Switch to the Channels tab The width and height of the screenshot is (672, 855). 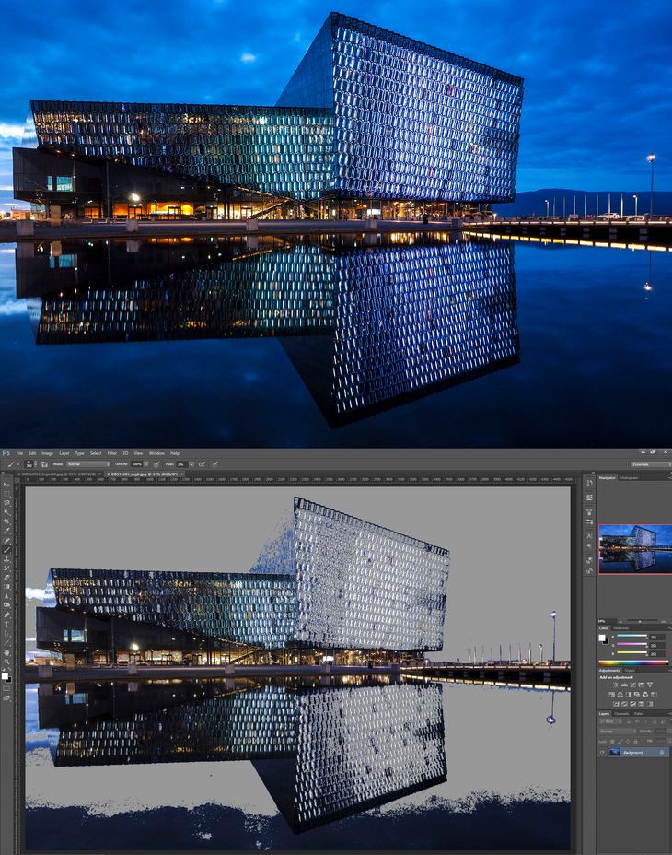coord(621,714)
